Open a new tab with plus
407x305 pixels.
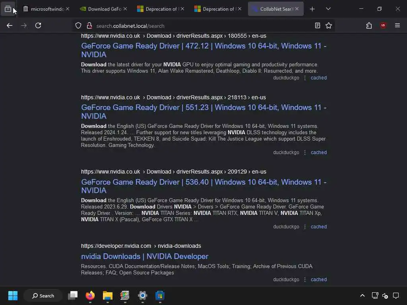[312, 9]
